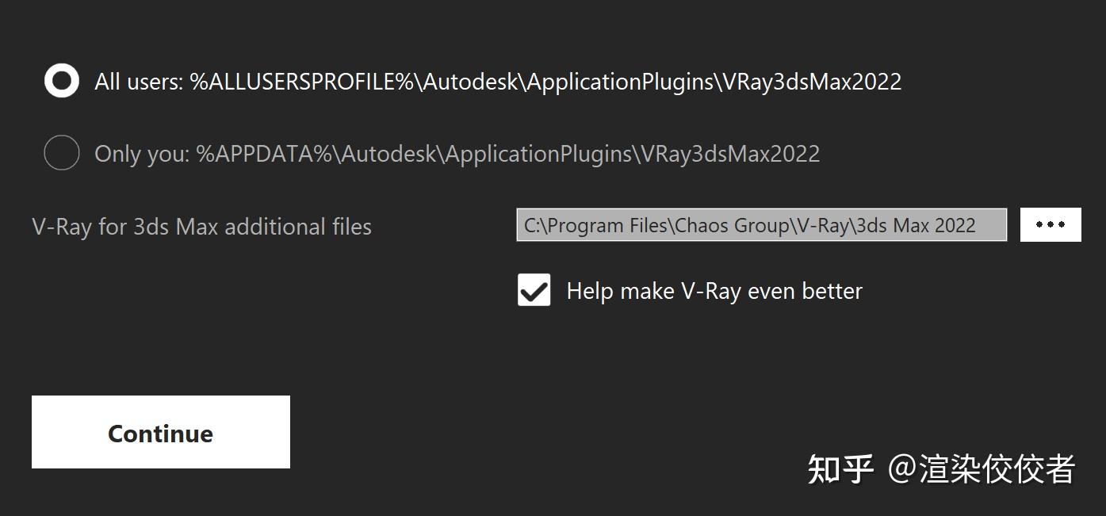Click the white filled circle for All users
The width and height of the screenshot is (1106, 516).
click(x=62, y=81)
